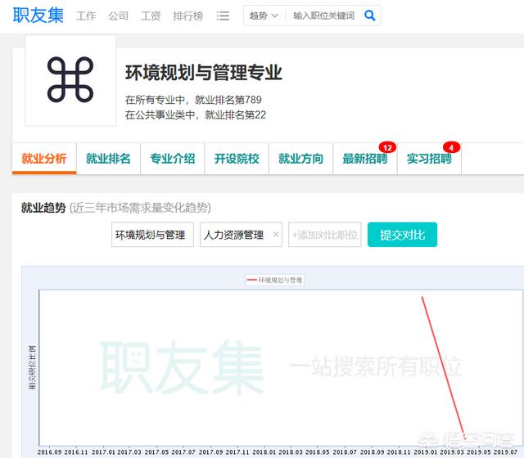This screenshot has width=524, height=458.
Task: Open the 排行榜 navigation item
Action: [188, 16]
